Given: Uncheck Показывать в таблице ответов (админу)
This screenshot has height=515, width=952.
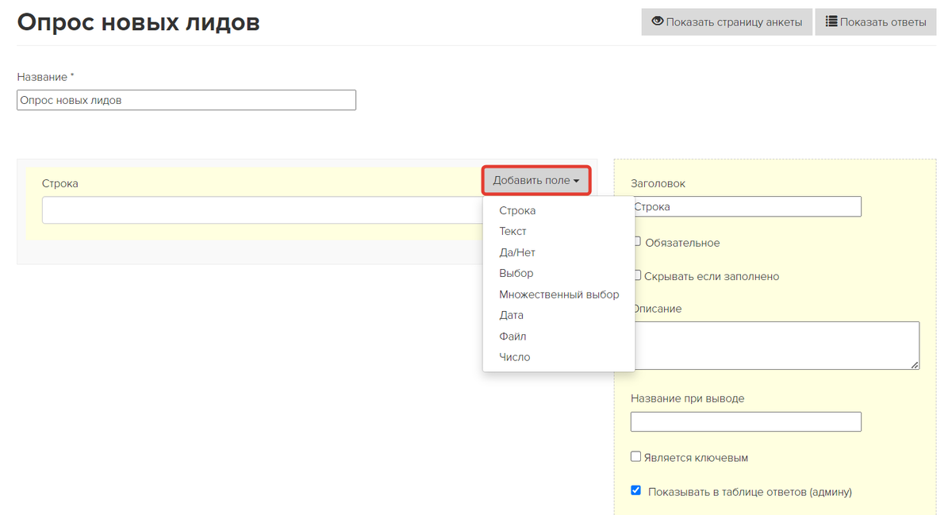Looking at the screenshot, I should (635, 490).
